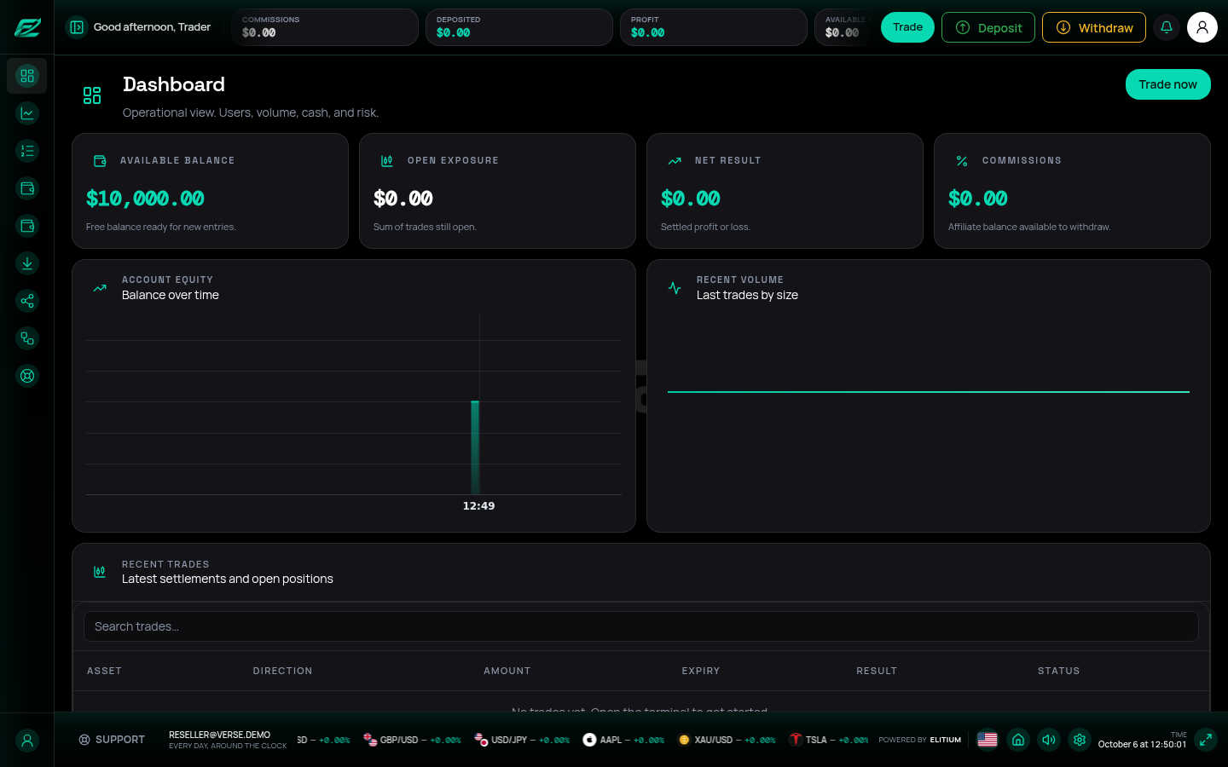The width and height of the screenshot is (1228, 767).
Task: Click the AMOUNT column header
Action: pos(507,672)
